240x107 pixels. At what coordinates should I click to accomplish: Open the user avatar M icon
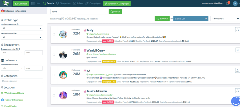pyautogui.click(x=235, y=3)
